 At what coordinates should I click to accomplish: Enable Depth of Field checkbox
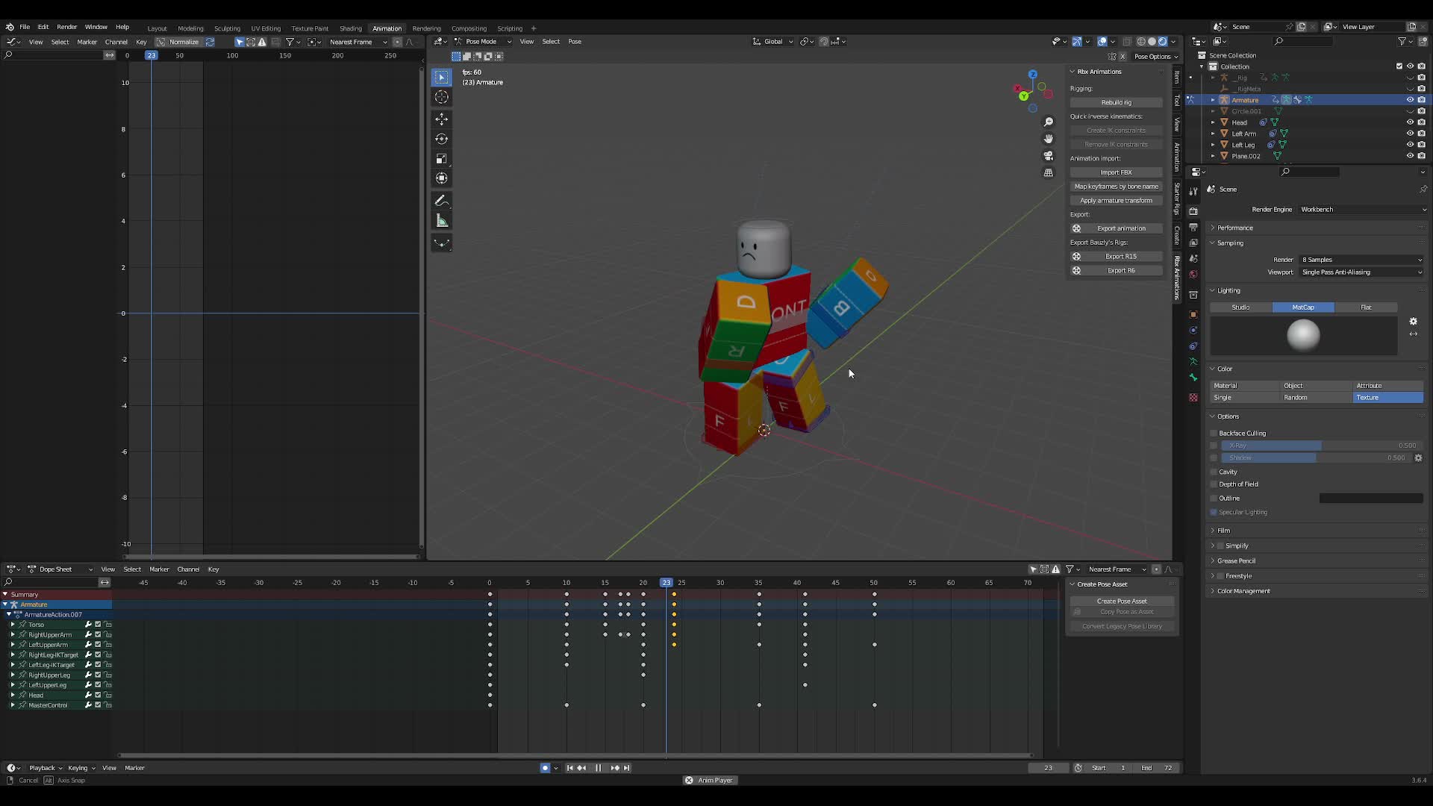point(1214,484)
